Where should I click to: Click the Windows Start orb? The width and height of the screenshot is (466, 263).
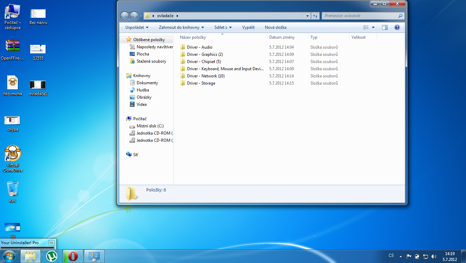tap(9, 256)
